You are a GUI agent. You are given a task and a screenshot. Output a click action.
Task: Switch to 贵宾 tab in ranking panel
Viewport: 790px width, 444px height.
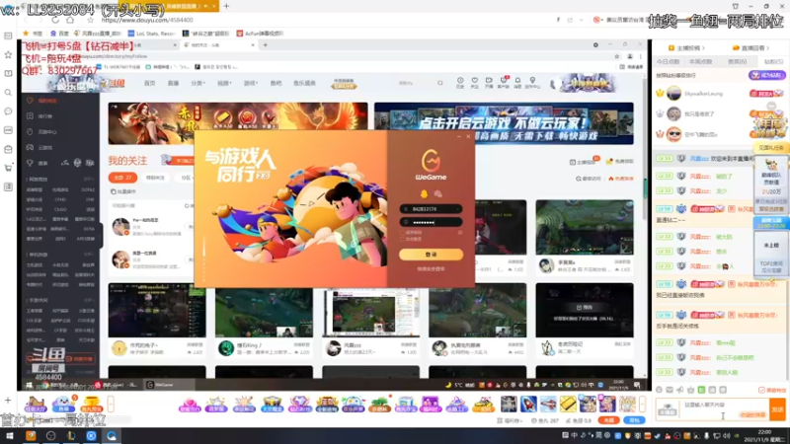click(x=737, y=61)
